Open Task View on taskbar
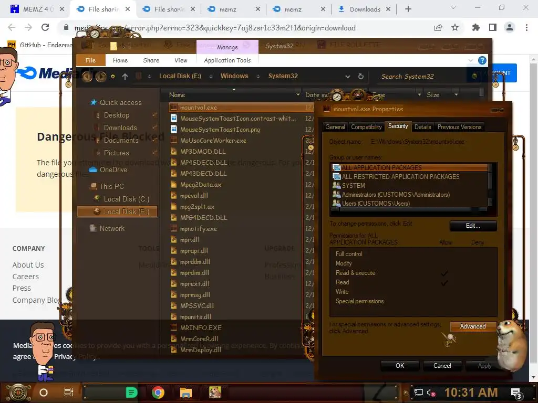Screen dimensions: 538x403 click(x=69, y=393)
